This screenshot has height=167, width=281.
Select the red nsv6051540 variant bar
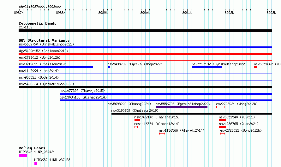[222, 120]
